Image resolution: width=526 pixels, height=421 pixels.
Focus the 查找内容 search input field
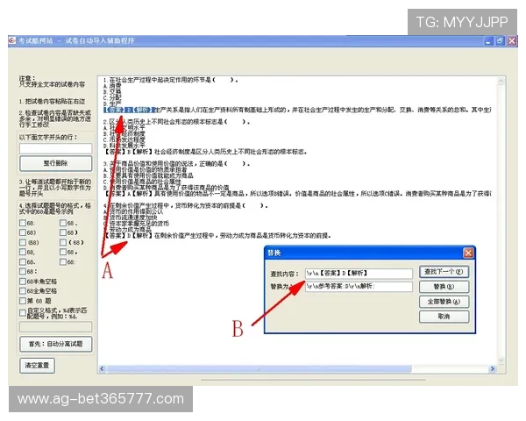pyautogui.click(x=359, y=274)
